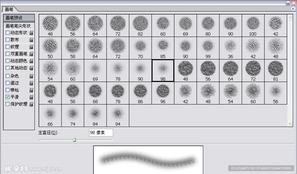
Task: Click the lock icon beside 纹理
Action: click(x=31, y=47)
